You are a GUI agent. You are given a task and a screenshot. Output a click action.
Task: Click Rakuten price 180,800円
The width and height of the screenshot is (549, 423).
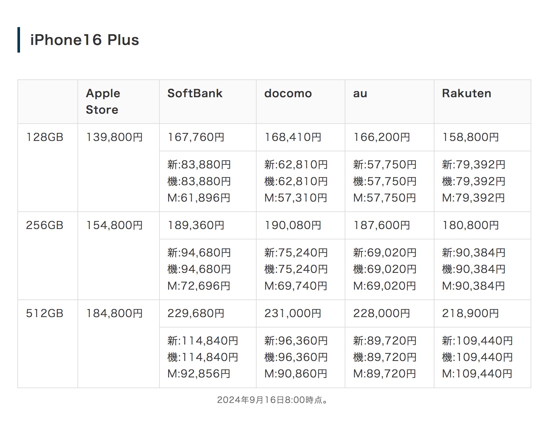coord(470,225)
